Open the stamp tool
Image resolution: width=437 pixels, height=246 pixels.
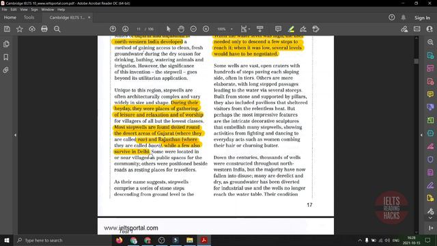315,29
